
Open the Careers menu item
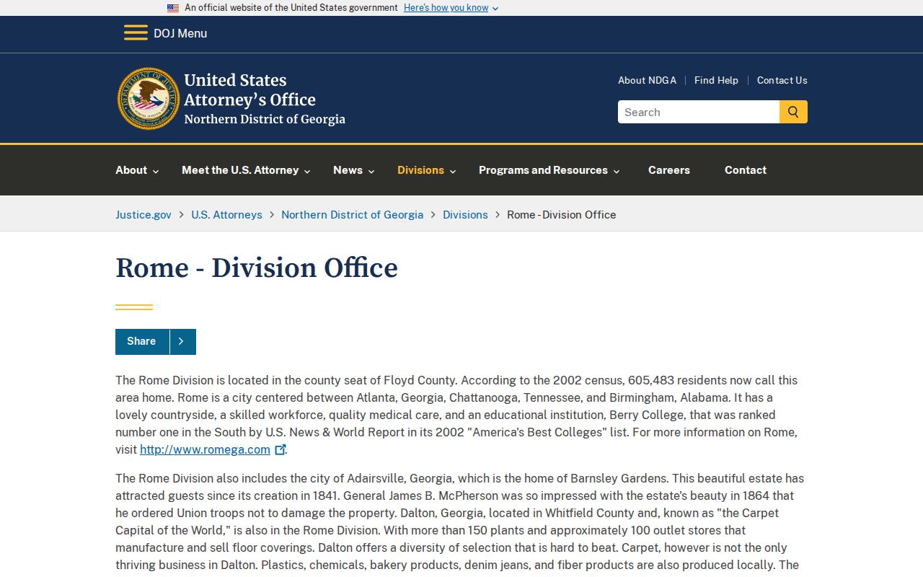click(669, 170)
